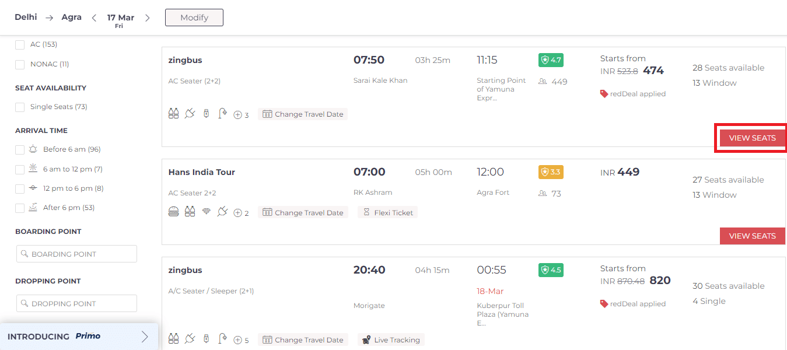
Task: Click VIEW SEATS for the 07:50 zingbus
Action: click(x=751, y=138)
